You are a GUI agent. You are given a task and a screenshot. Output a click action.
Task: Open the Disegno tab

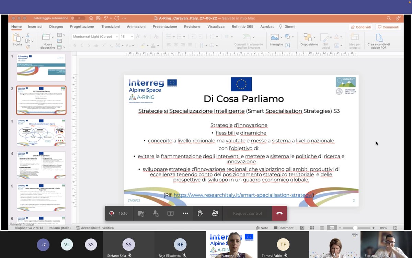click(56, 26)
